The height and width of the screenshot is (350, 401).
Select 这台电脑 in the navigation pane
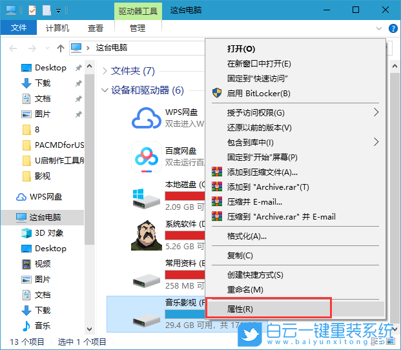(x=42, y=218)
